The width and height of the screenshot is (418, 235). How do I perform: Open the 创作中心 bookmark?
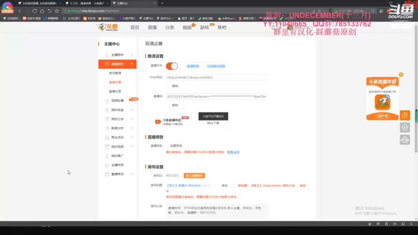(x=165, y=18)
